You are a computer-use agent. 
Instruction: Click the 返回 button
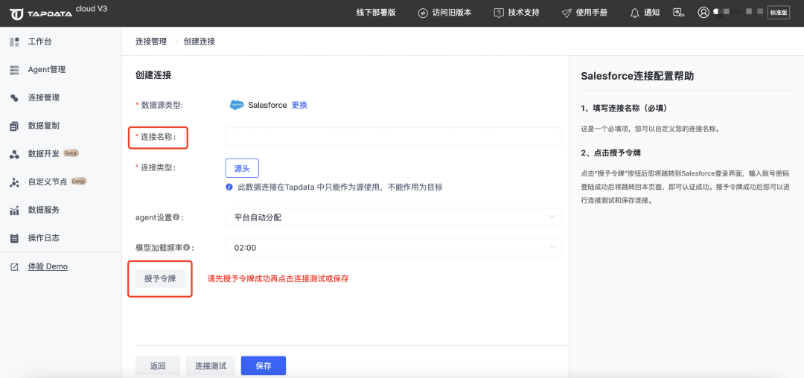pyautogui.click(x=158, y=365)
